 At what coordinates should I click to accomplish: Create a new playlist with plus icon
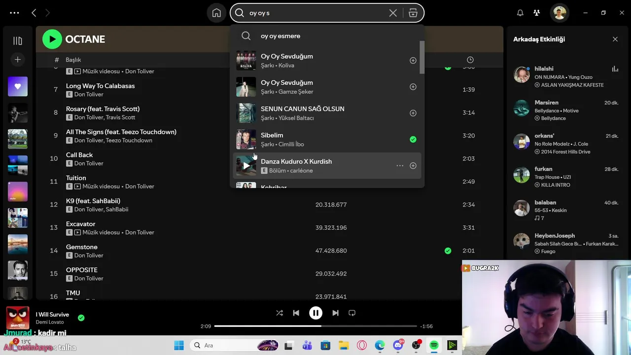tap(18, 60)
